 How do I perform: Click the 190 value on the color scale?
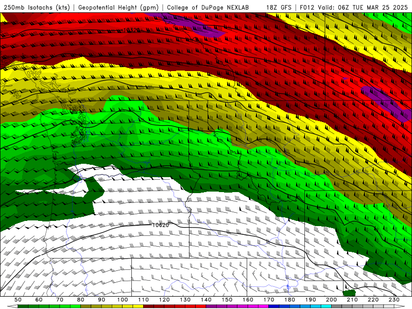pyautogui.click(x=311, y=300)
